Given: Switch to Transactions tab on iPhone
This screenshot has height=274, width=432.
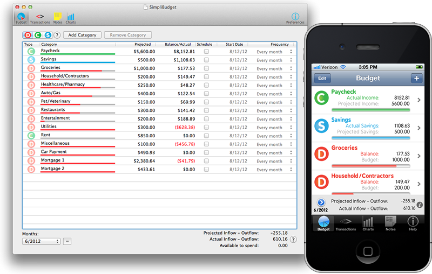Looking at the screenshot, I should tap(346, 223).
